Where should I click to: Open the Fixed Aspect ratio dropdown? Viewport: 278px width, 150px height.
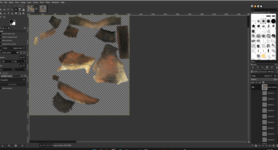point(14,48)
